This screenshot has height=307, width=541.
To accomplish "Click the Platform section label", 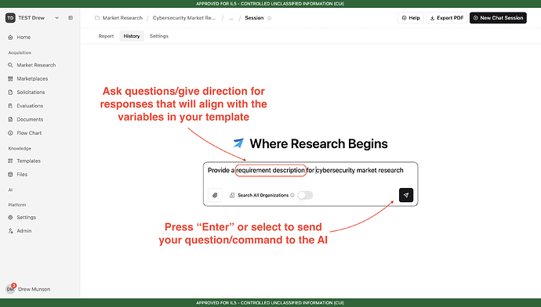I will [x=17, y=204].
